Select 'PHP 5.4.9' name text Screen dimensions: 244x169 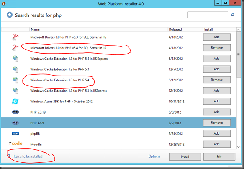coord(37,123)
